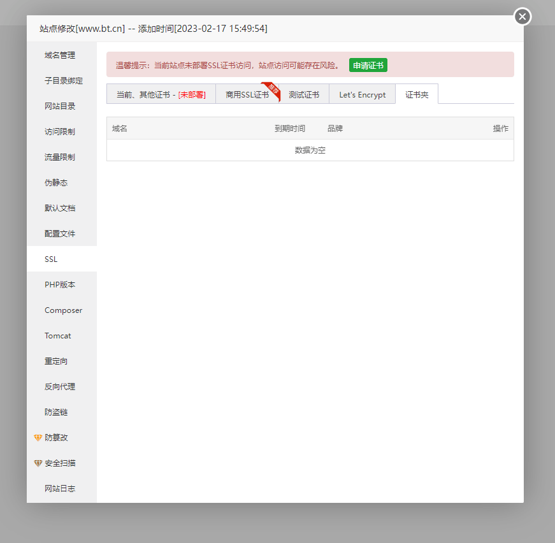Open the 网站目录 section
This screenshot has width=555, height=543.
60,106
